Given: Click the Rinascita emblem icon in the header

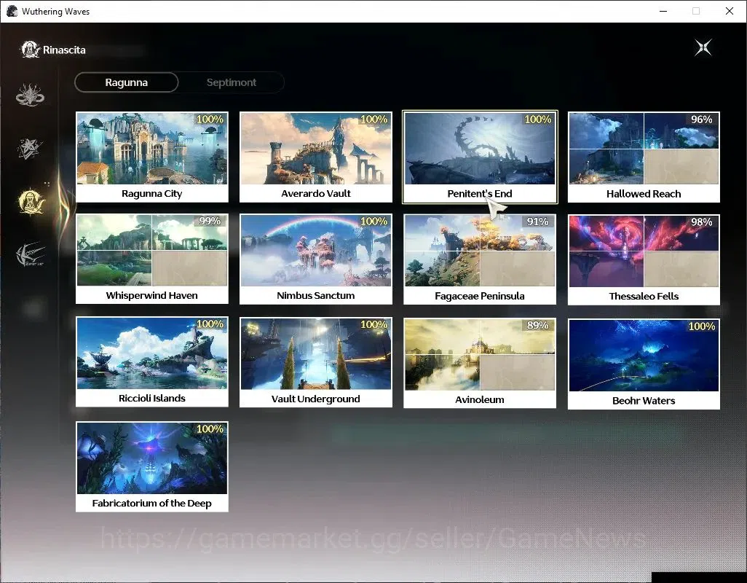Looking at the screenshot, I should click(x=30, y=50).
